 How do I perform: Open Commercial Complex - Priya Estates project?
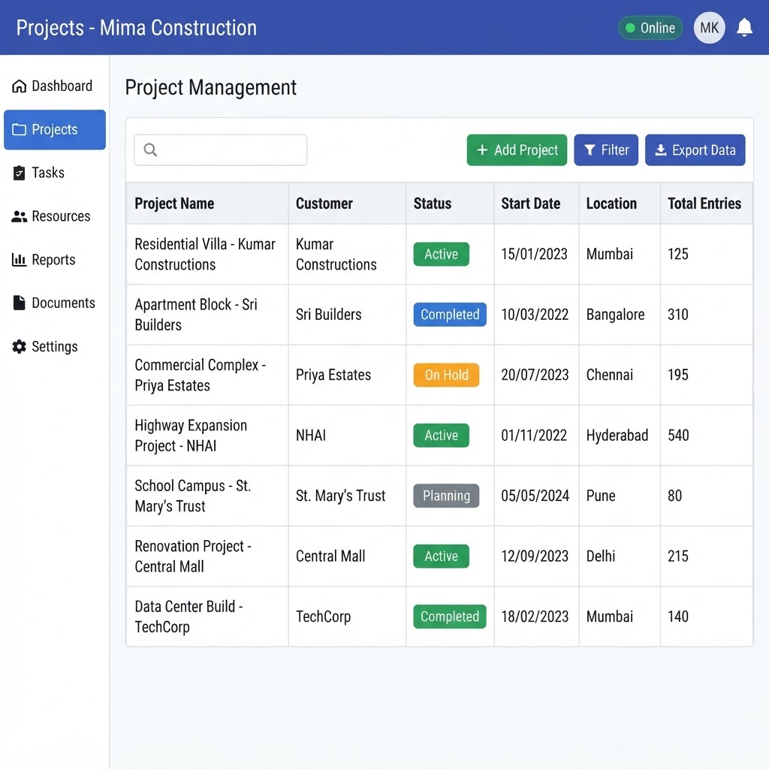coord(200,375)
